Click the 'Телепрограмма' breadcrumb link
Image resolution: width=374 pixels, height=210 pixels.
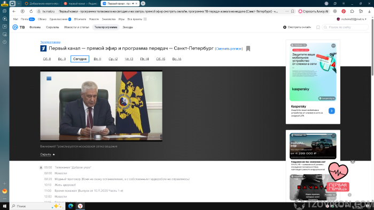tap(50, 42)
